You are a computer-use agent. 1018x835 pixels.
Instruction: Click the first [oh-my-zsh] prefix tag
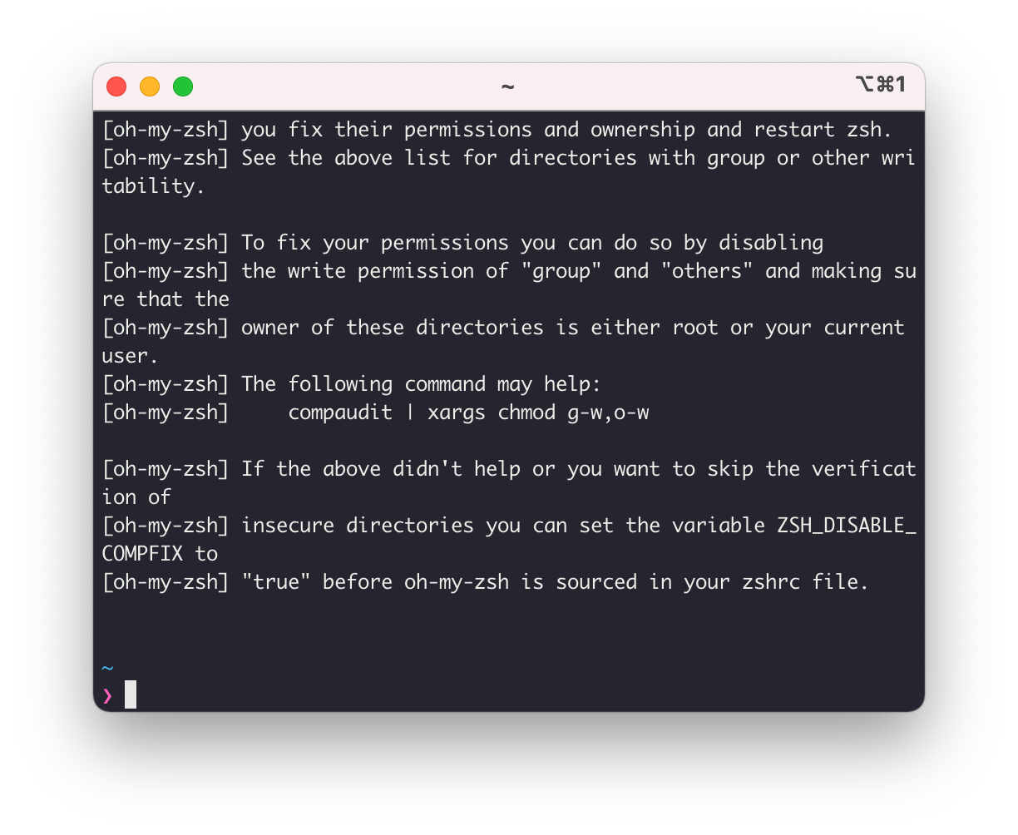(x=166, y=130)
